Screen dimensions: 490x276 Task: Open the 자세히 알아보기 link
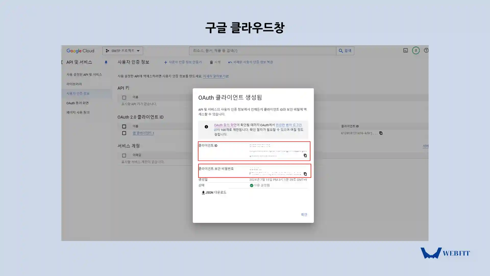click(216, 76)
